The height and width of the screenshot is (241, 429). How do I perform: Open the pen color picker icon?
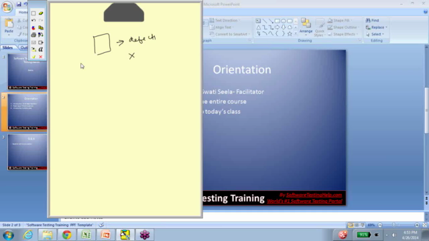tap(34, 27)
